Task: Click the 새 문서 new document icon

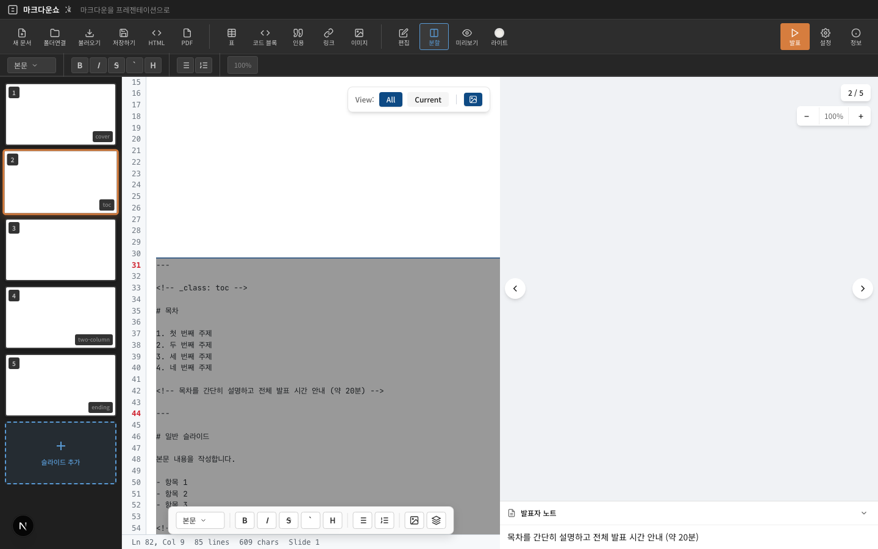Action: tap(22, 37)
